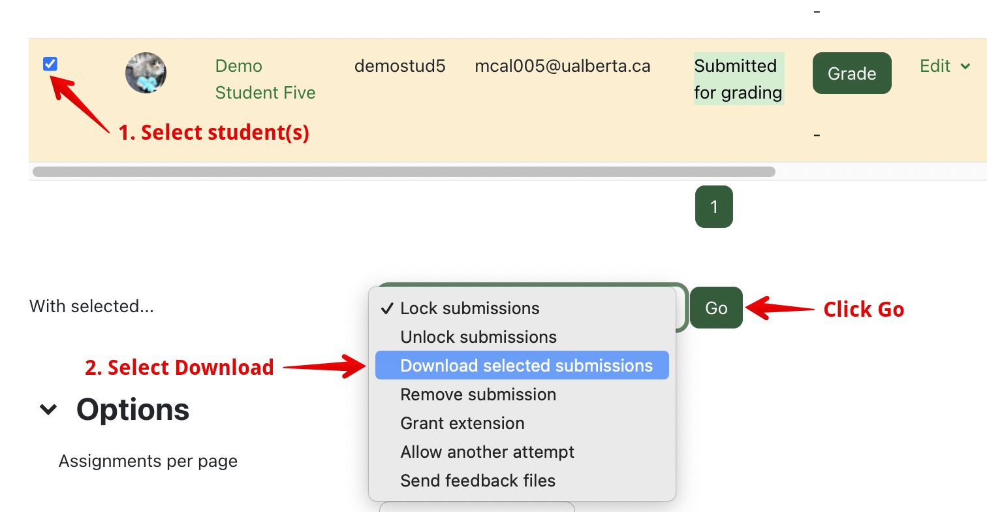Image resolution: width=987 pixels, height=512 pixels.
Task: Uncheck the Demo Student Five checkbox
Action: (50, 64)
